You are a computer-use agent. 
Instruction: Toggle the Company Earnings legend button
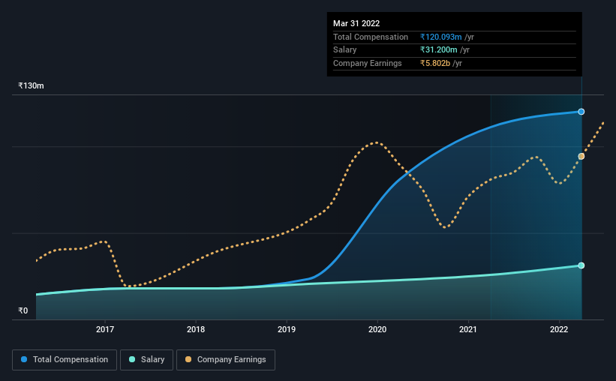(226, 360)
